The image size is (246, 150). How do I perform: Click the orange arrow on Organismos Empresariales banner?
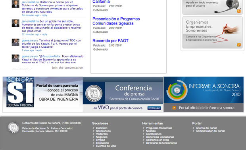[x=238, y=45]
